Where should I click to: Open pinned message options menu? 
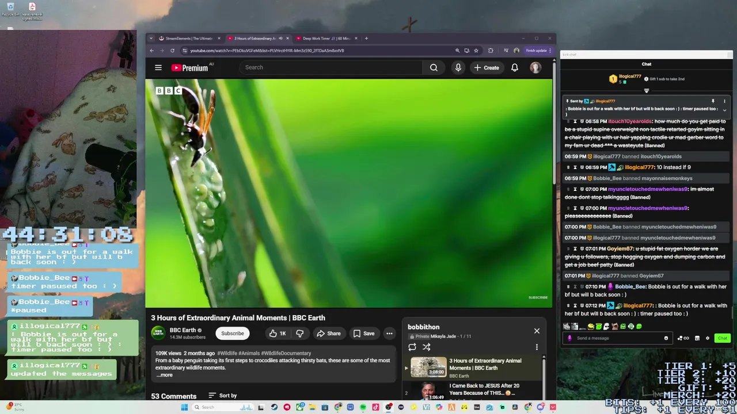click(x=724, y=101)
